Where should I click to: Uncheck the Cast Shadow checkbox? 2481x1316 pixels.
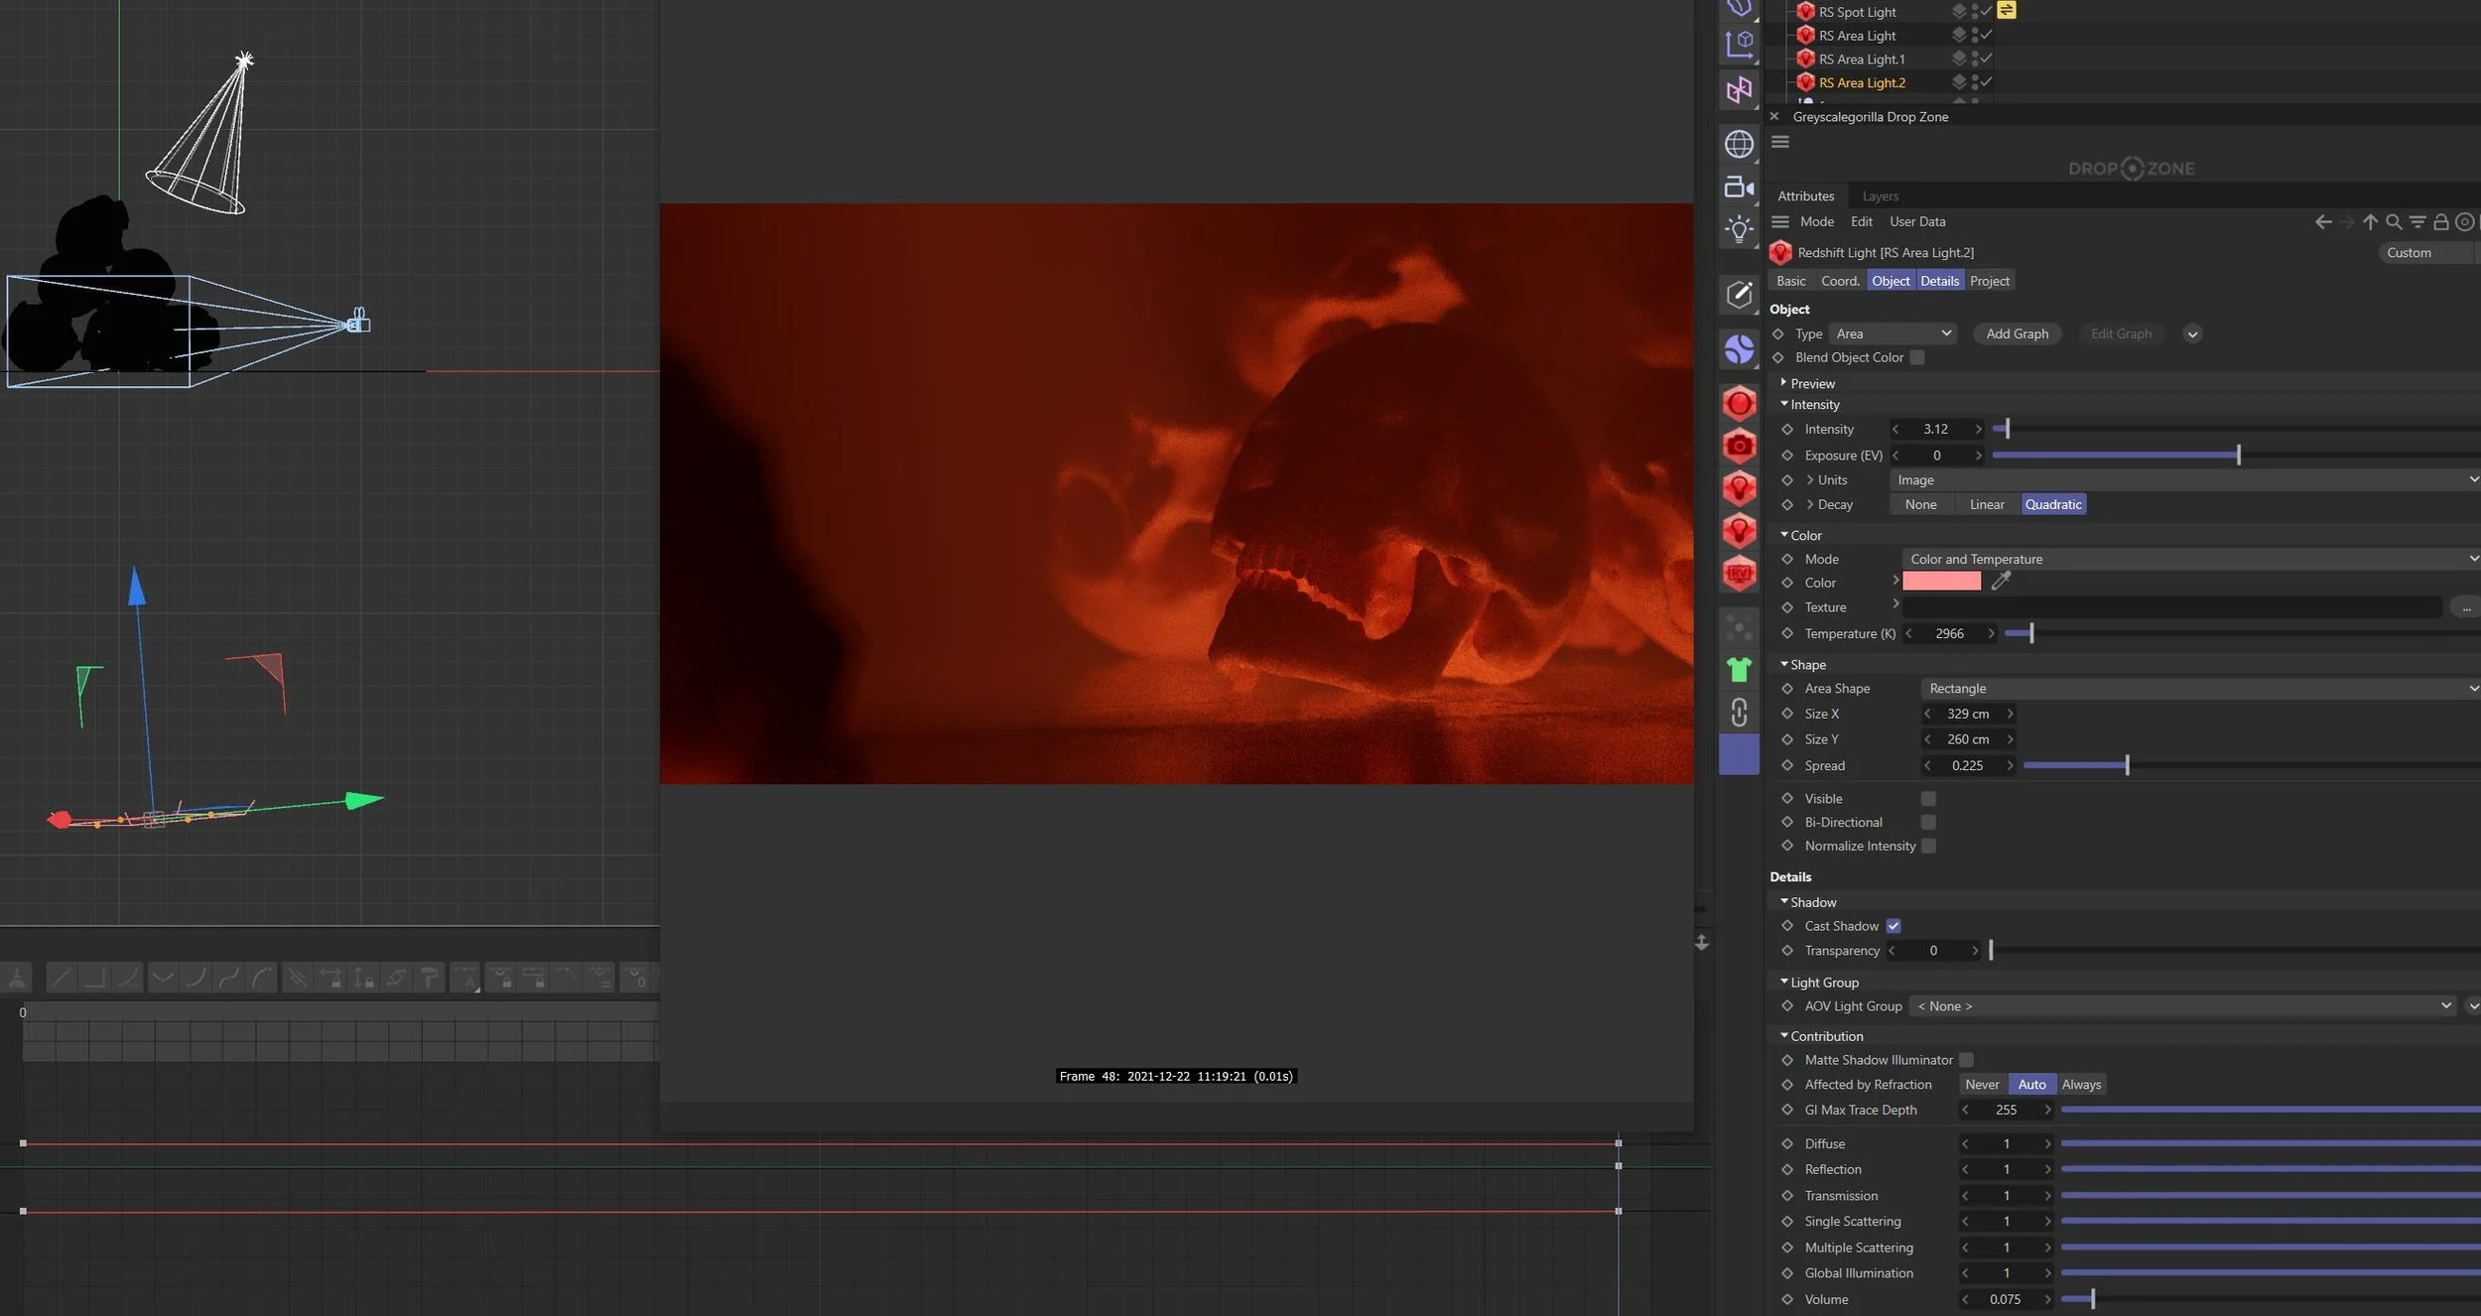coord(1893,926)
